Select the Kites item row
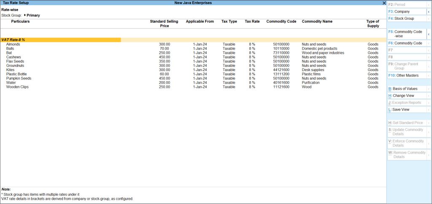Image resolution: width=432 pixels, height=204 pixels. coord(193,70)
